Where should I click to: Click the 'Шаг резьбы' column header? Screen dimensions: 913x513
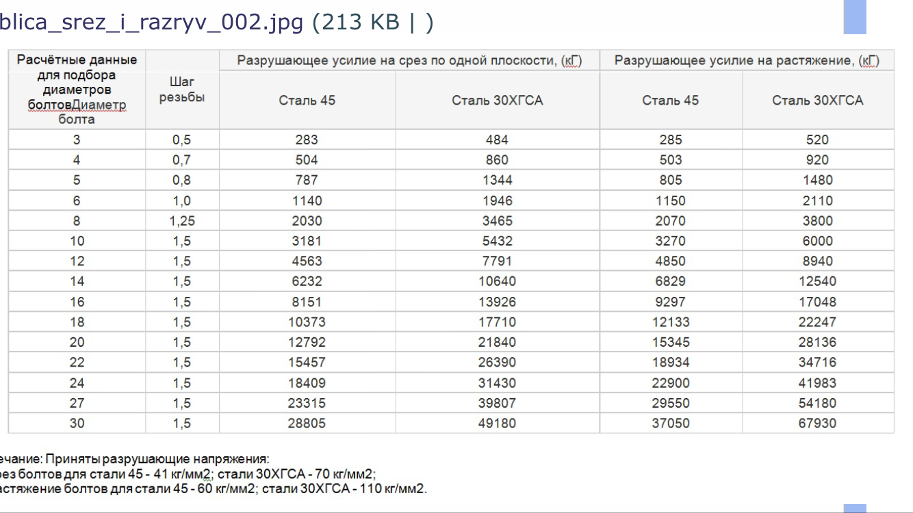pos(182,90)
